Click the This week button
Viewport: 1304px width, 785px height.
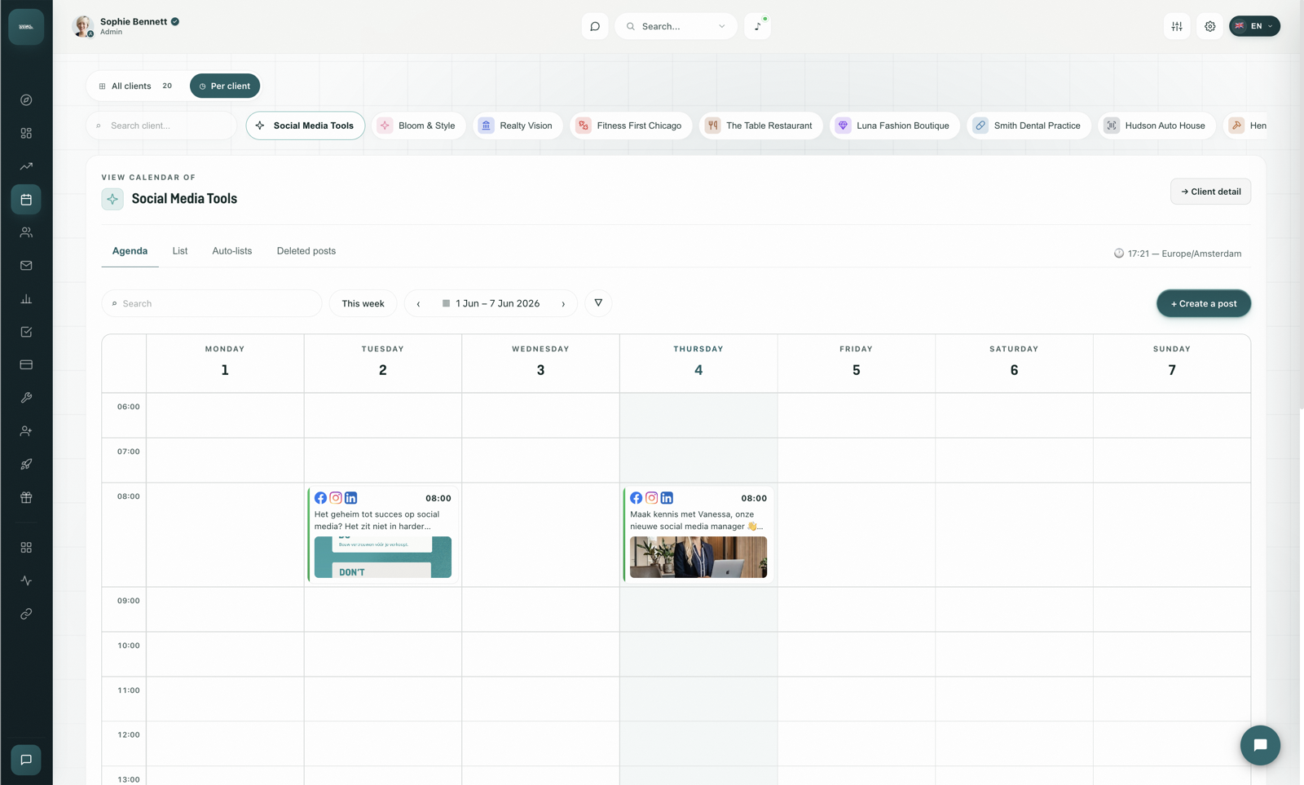point(363,303)
